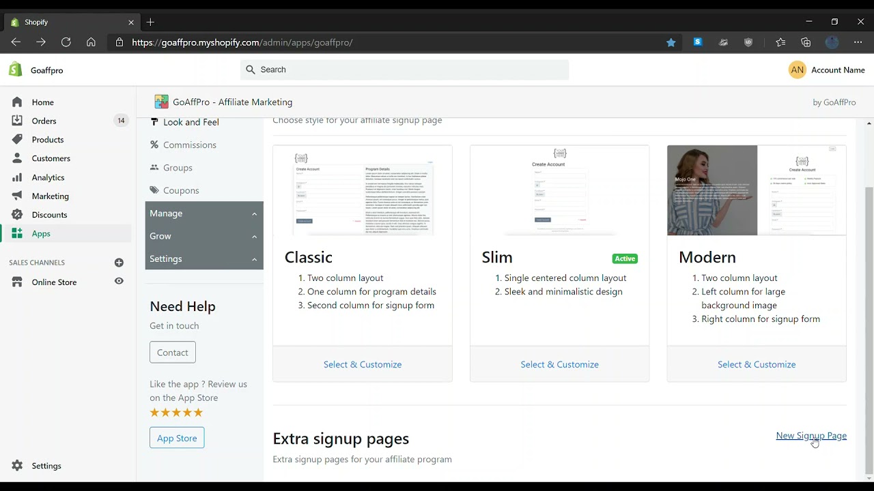
Task: Open the Coupons menu item
Action: [181, 190]
